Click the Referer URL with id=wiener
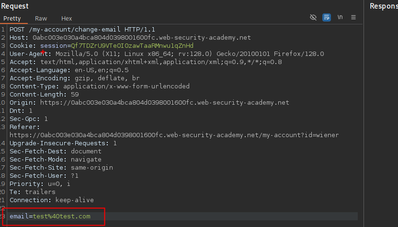This screenshot has height=227, width=398. click(x=174, y=135)
